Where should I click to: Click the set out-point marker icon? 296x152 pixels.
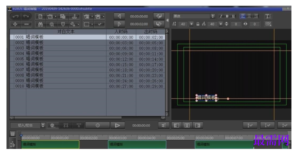click(x=119, y=24)
